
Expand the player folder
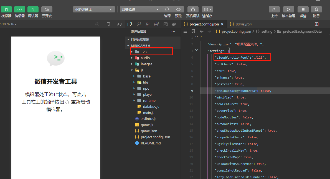(x=153, y=94)
